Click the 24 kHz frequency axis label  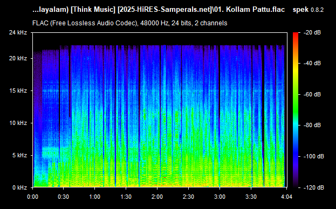18,32
